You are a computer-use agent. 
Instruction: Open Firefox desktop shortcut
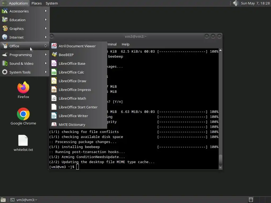coord(23,87)
